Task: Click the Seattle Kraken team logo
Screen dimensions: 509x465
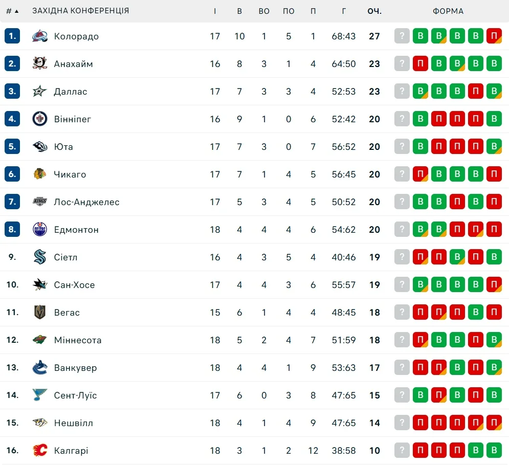Action: [40, 257]
